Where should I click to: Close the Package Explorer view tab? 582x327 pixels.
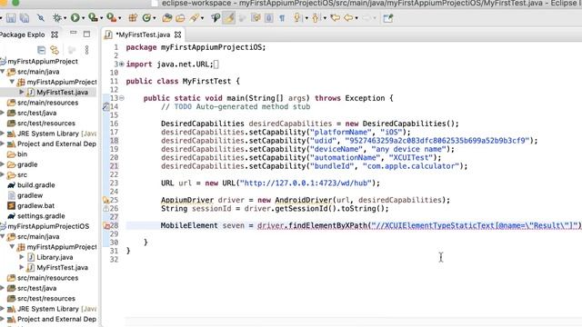click(55, 35)
